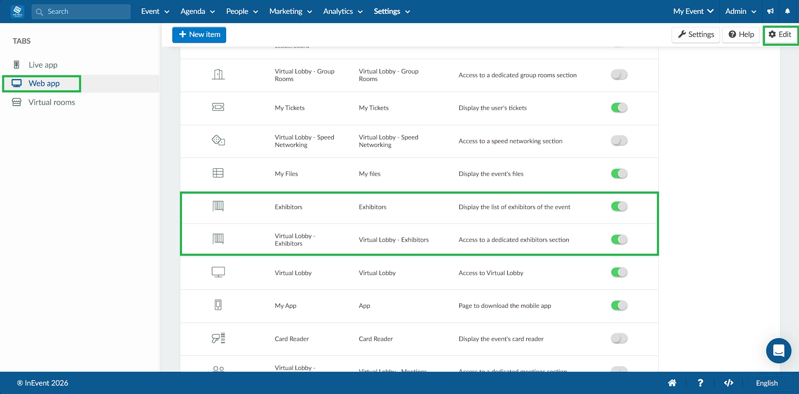Click the My Tickets ticket icon

(218, 107)
